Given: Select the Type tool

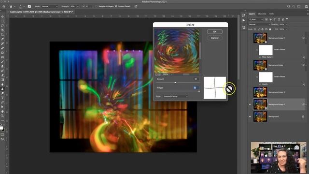Looking at the screenshot, I should pos(2,98).
